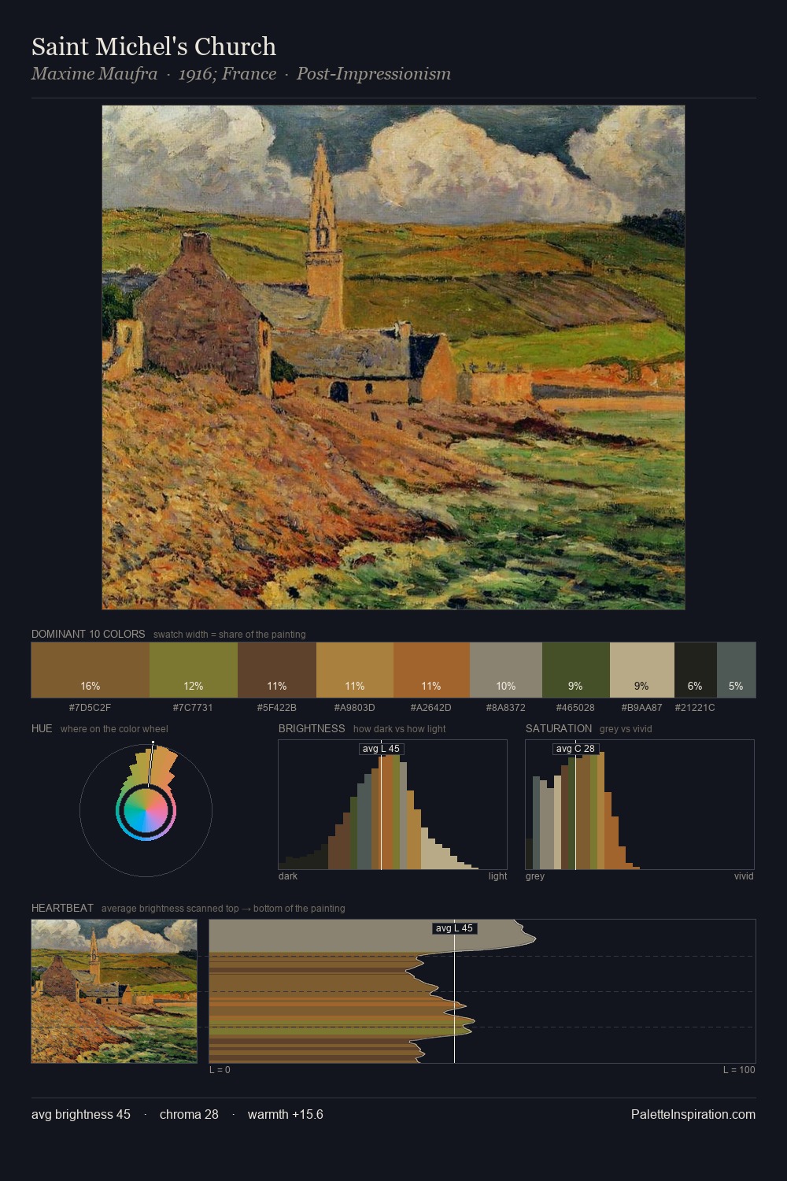The width and height of the screenshot is (787, 1181).
Task: Click the title "Saint Michel's Church"
Action: pos(153,46)
